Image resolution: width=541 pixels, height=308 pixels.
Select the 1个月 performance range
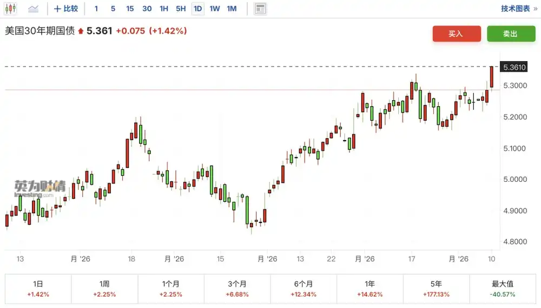(171, 289)
